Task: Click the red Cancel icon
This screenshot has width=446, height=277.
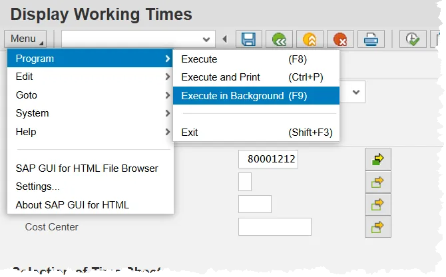Action: pos(341,39)
